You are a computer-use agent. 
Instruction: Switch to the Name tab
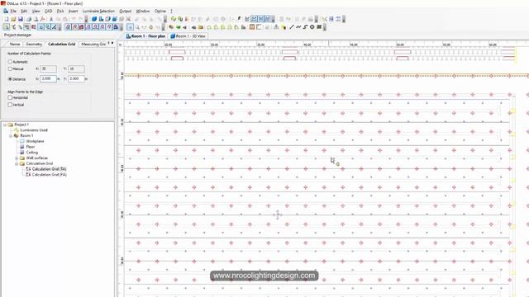click(15, 44)
